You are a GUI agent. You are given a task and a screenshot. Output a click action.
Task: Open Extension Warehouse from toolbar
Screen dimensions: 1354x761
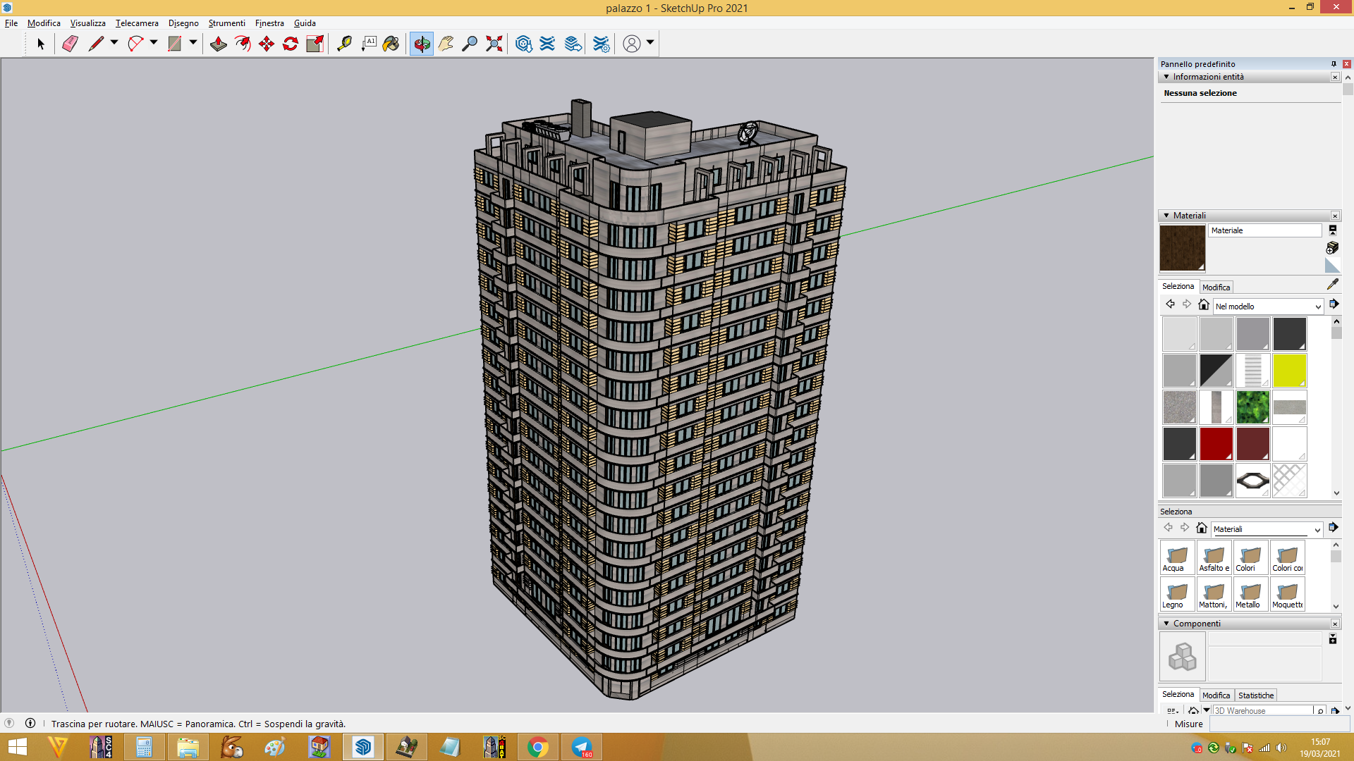click(x=547, y=44)
